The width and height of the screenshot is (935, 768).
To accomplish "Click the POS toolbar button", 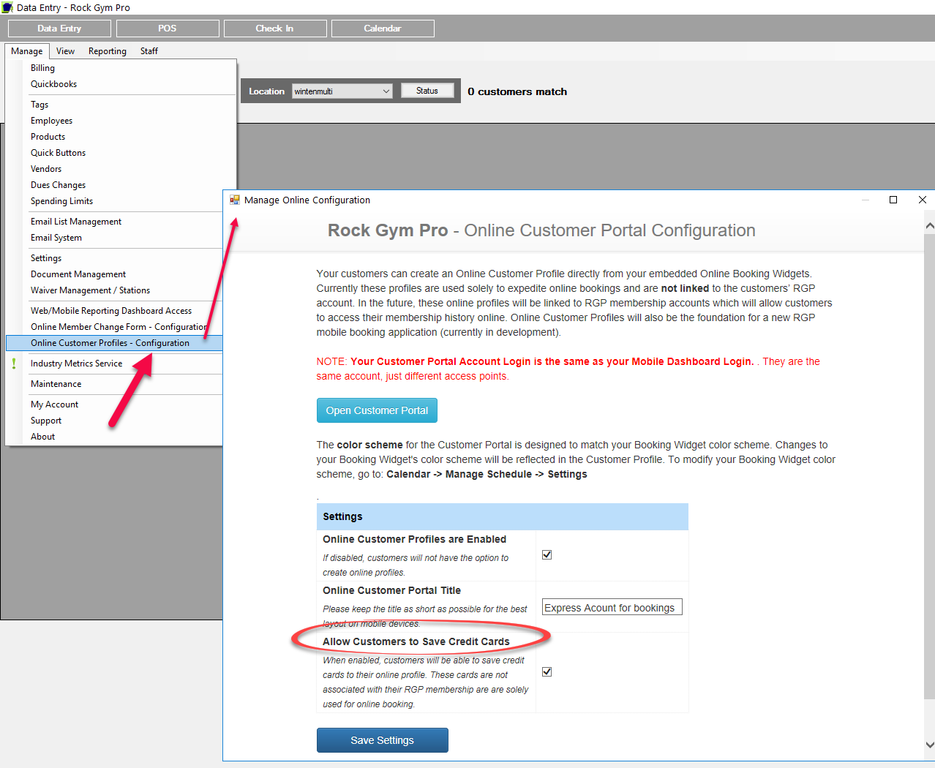I will pos(168,29).
